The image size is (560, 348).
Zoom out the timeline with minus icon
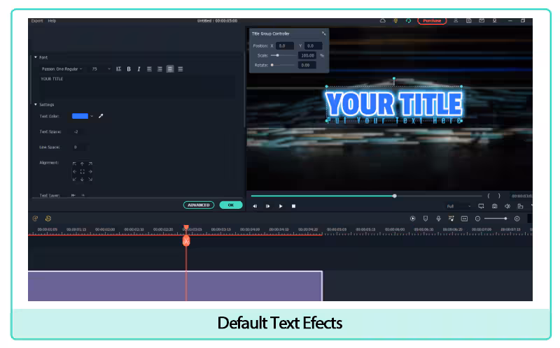point(477,219)
